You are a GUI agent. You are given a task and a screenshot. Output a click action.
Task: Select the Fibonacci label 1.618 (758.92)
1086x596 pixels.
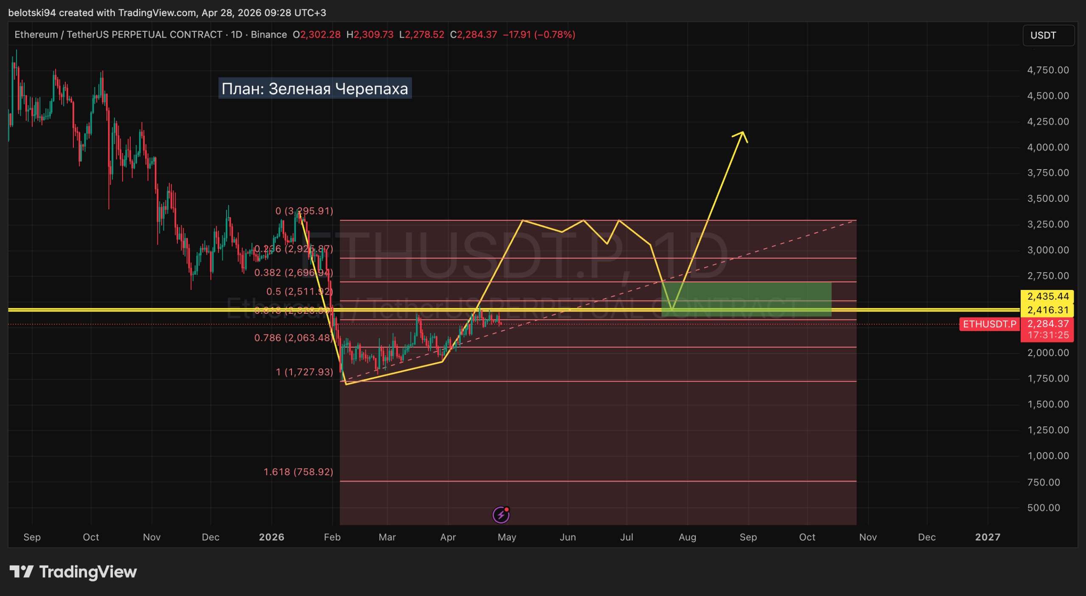coord(298,472)
